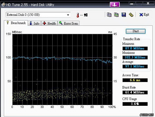This screenshot has height=117, width=155.
Task: Select the Benchmark tab
Action: click(16, 23)
